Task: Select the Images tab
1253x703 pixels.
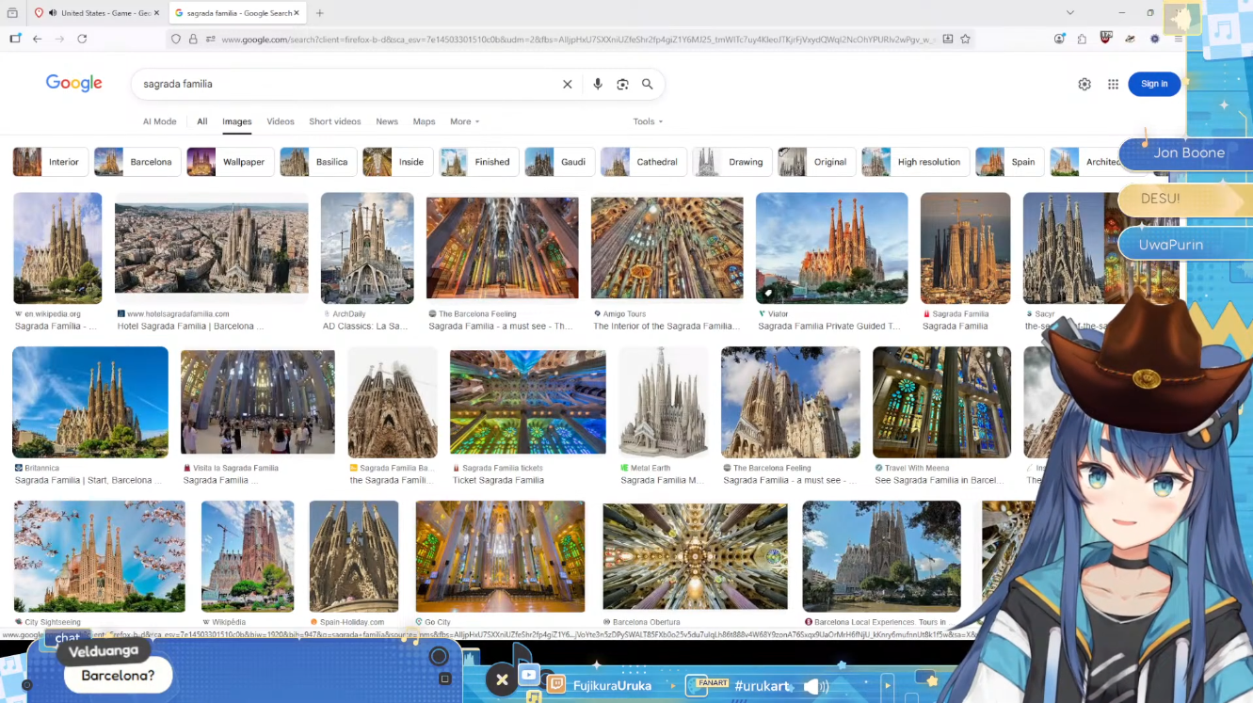Action: (237, 121)
